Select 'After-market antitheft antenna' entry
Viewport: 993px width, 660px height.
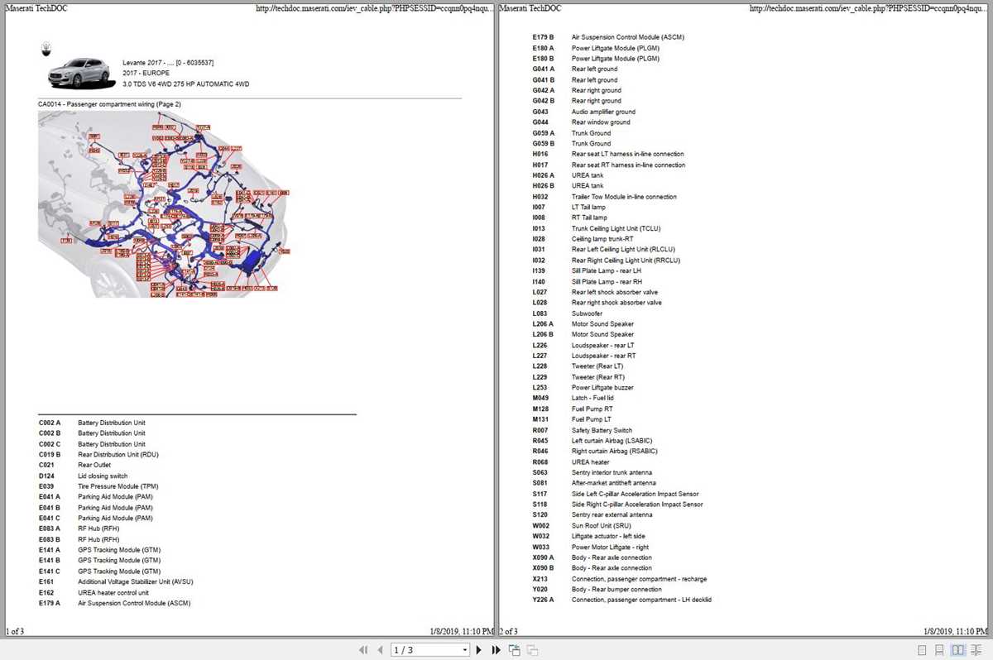(614, 483)
